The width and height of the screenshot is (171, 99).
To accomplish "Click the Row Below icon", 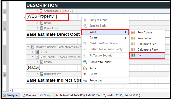I will (133, 38).
